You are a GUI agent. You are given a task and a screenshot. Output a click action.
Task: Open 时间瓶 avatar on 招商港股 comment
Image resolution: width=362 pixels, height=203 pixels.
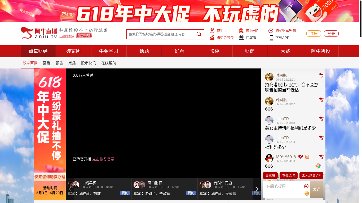tap(269, 77)
